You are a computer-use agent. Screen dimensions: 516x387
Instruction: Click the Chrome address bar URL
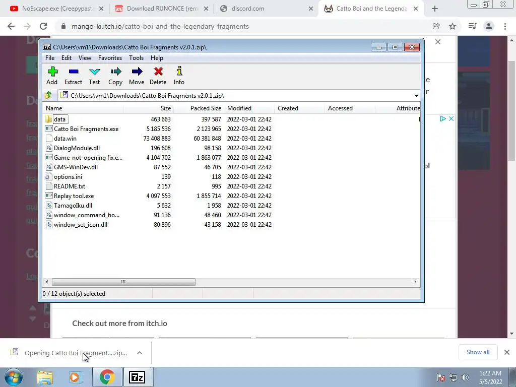click(x=160, y=26)
